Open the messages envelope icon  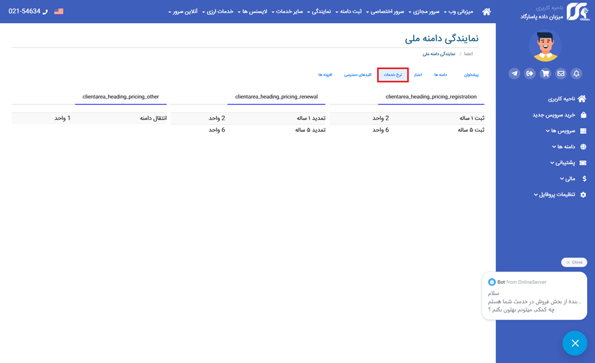click(561, 73)
